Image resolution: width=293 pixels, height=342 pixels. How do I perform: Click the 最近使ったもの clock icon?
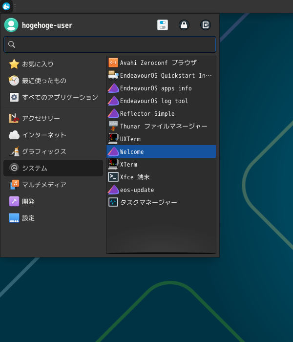click(14, 81)
